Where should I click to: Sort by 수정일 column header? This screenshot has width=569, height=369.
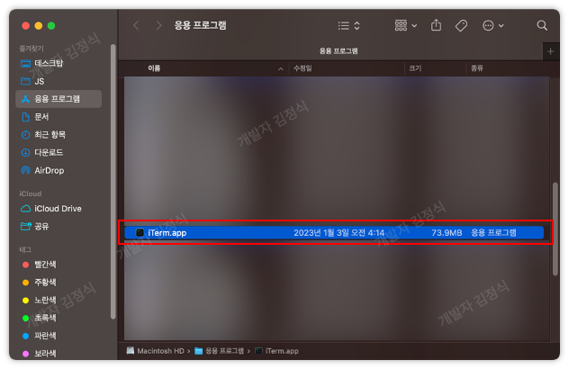[303, 68]
